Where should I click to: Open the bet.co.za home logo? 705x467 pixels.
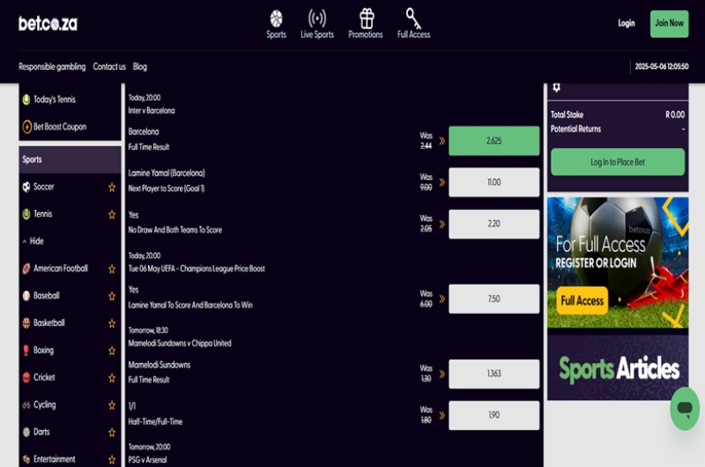pos(47,23)
